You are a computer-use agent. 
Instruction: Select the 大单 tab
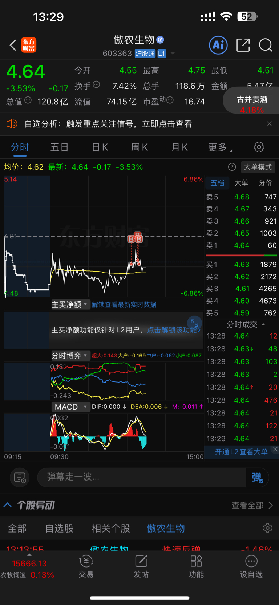(x=241, y=183)
